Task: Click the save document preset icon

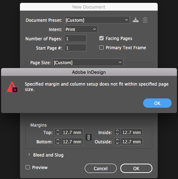Action: point(136,20)
